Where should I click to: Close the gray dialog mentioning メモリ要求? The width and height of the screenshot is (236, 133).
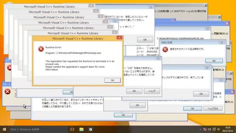pyautogui.click(x=205, y=5)
